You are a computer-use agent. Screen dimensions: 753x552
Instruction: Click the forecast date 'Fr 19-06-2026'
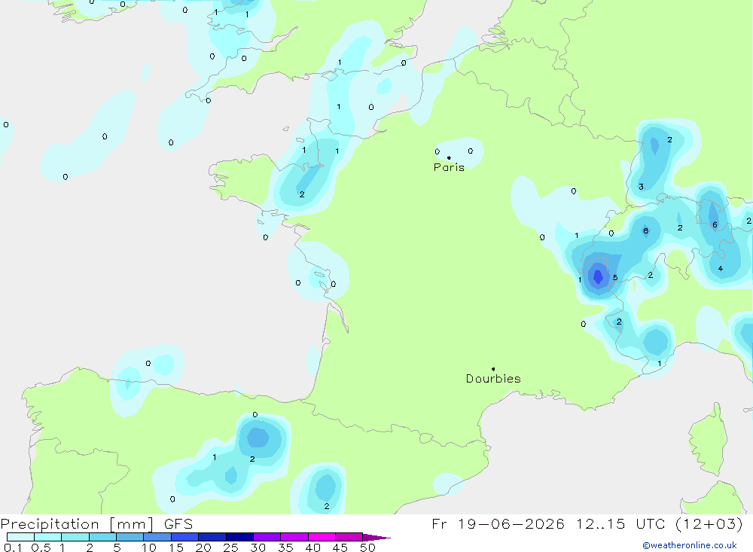(498, 523)
